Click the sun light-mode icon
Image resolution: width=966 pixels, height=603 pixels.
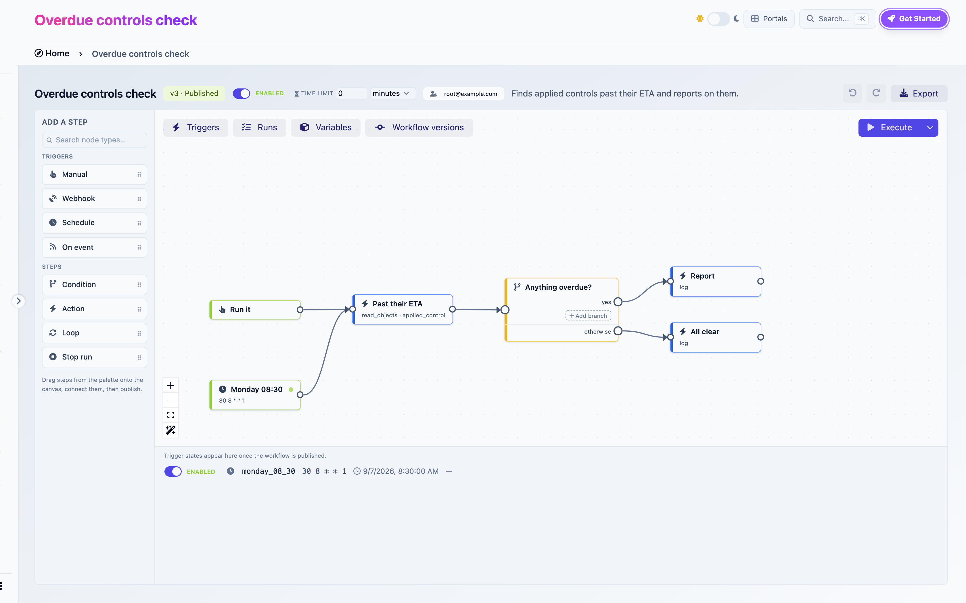tap(700, 19)
